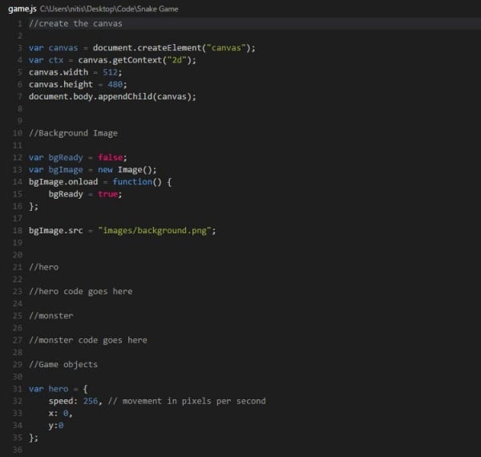Screen dimensions: 481x457
Task: Click the value 512 for canvas.width
Action: click(110, 72)
